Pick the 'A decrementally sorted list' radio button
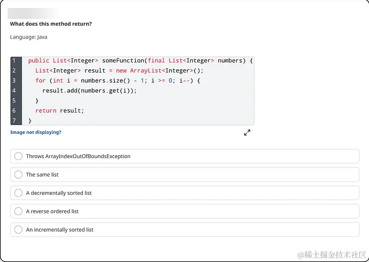 pyautogui.click(x=18, y=193)
